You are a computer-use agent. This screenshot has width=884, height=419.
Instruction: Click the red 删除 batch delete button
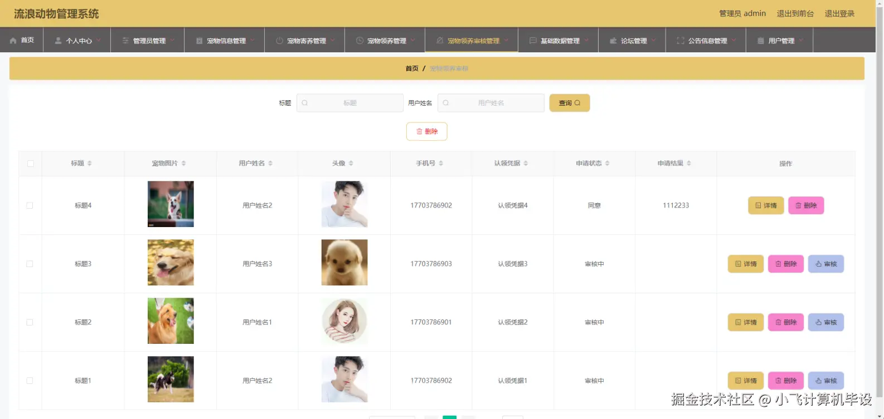coord(427,131)
